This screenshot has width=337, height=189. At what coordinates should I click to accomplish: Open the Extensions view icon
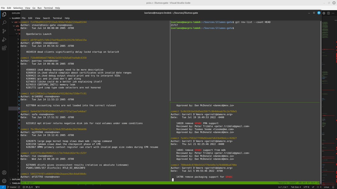4,48
